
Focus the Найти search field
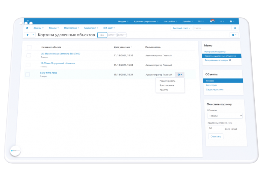click(212, 28)
